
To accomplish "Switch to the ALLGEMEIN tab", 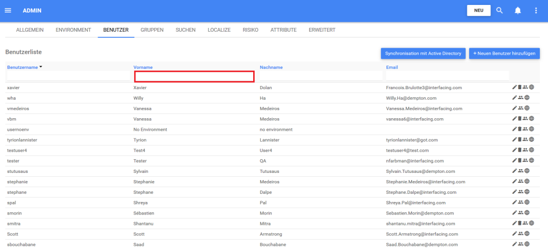I will [x=30, y=30].
